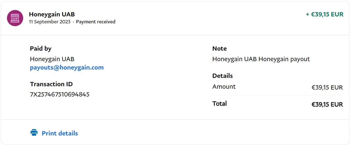
Task: Click the Payment received status text
Action: [x=96, y=22]
